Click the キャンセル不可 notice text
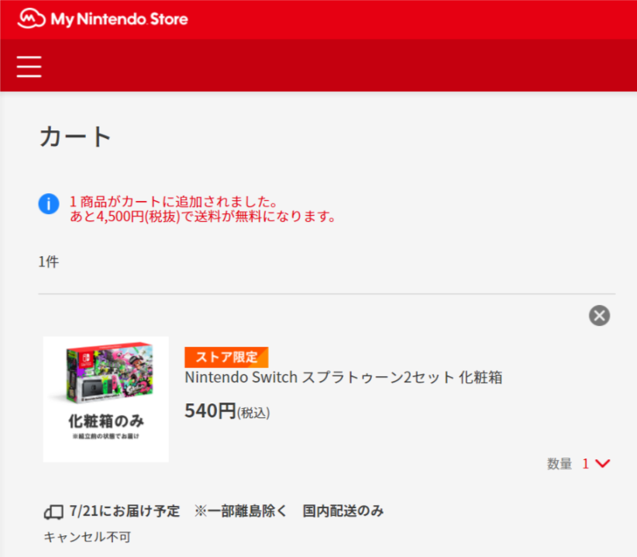Image resolution: width=637 pixels, height=557 pixels. coord(87,537)
